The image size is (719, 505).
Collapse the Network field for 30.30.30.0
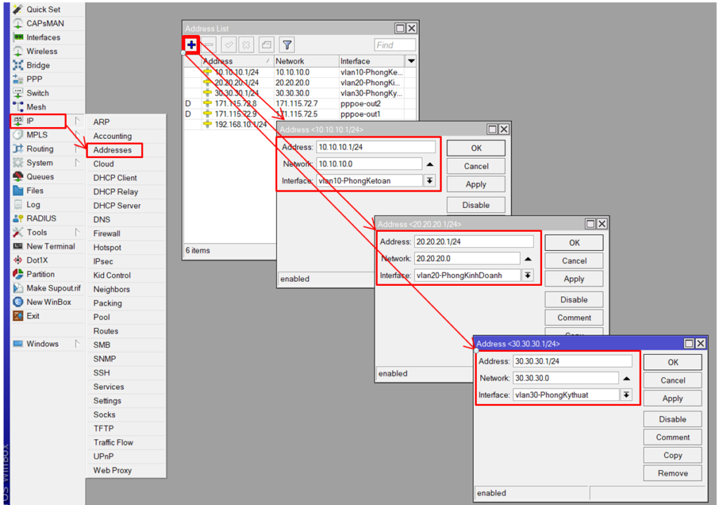(x=626, y=379)
